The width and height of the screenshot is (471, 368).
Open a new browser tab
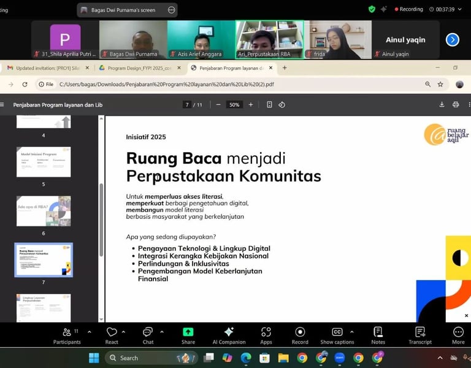click(285, 68)
